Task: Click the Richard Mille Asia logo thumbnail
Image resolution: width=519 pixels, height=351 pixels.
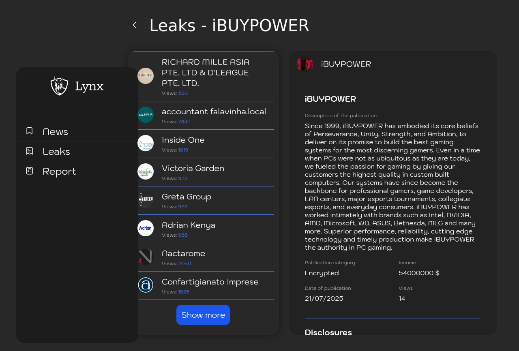Action: click(x=146, y=76)
